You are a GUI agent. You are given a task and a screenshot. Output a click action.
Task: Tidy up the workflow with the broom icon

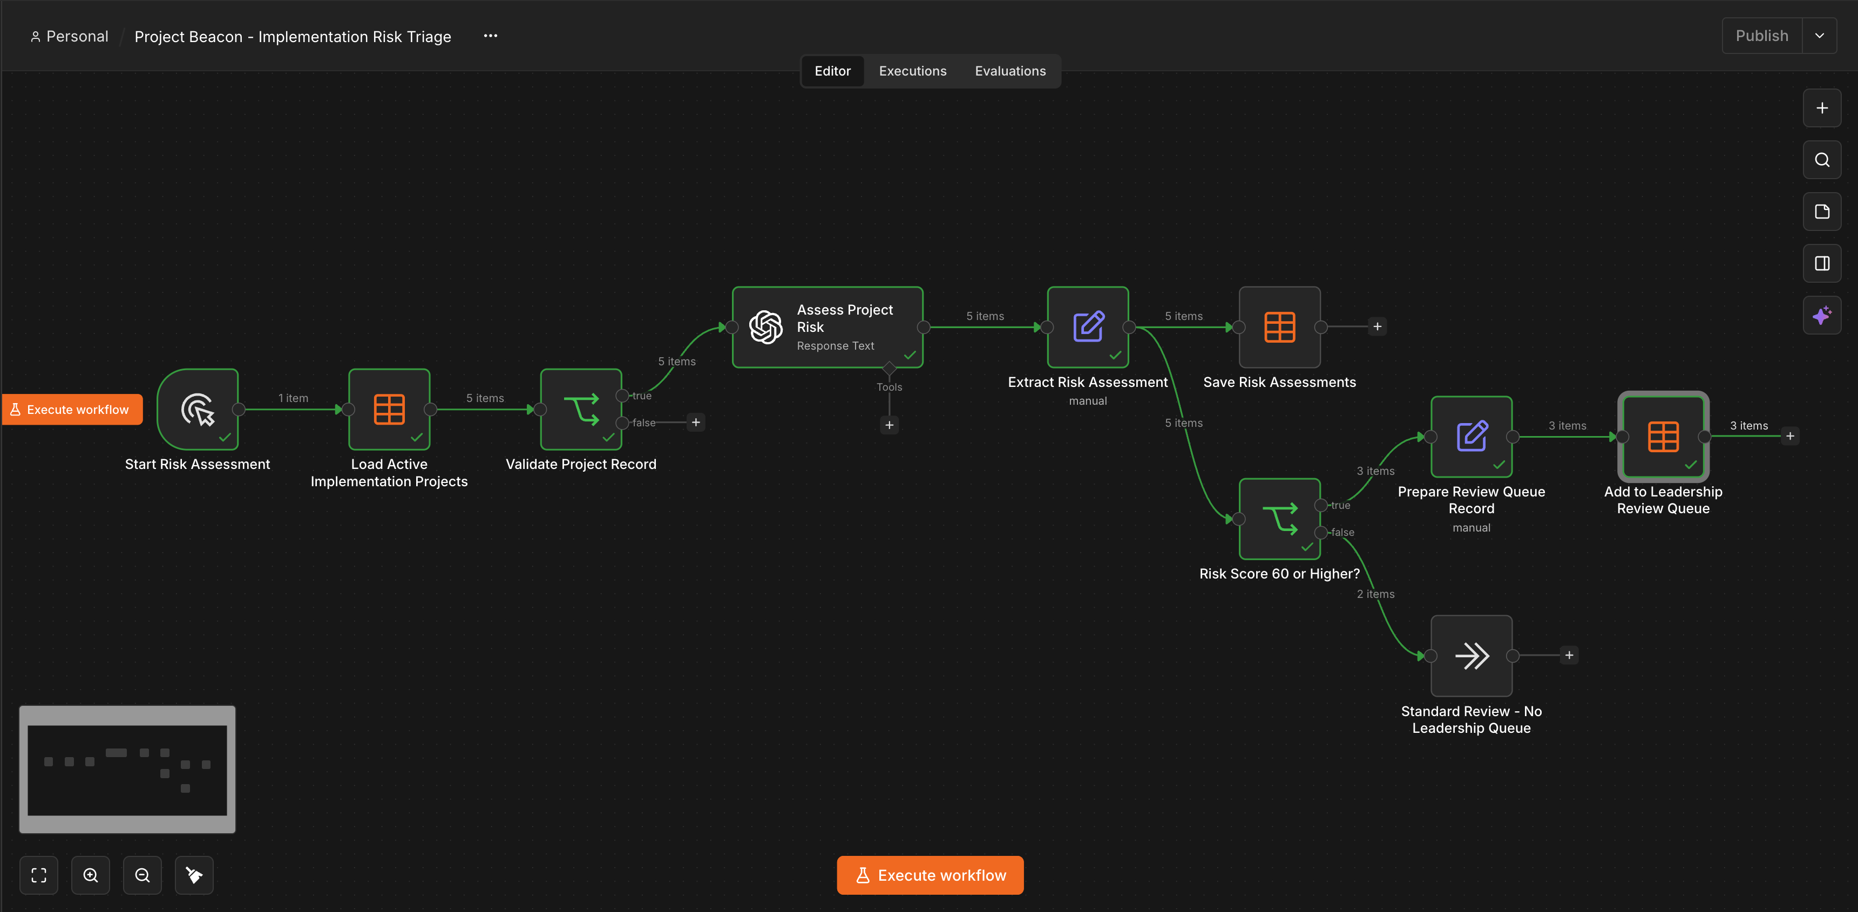pos(195,875)
